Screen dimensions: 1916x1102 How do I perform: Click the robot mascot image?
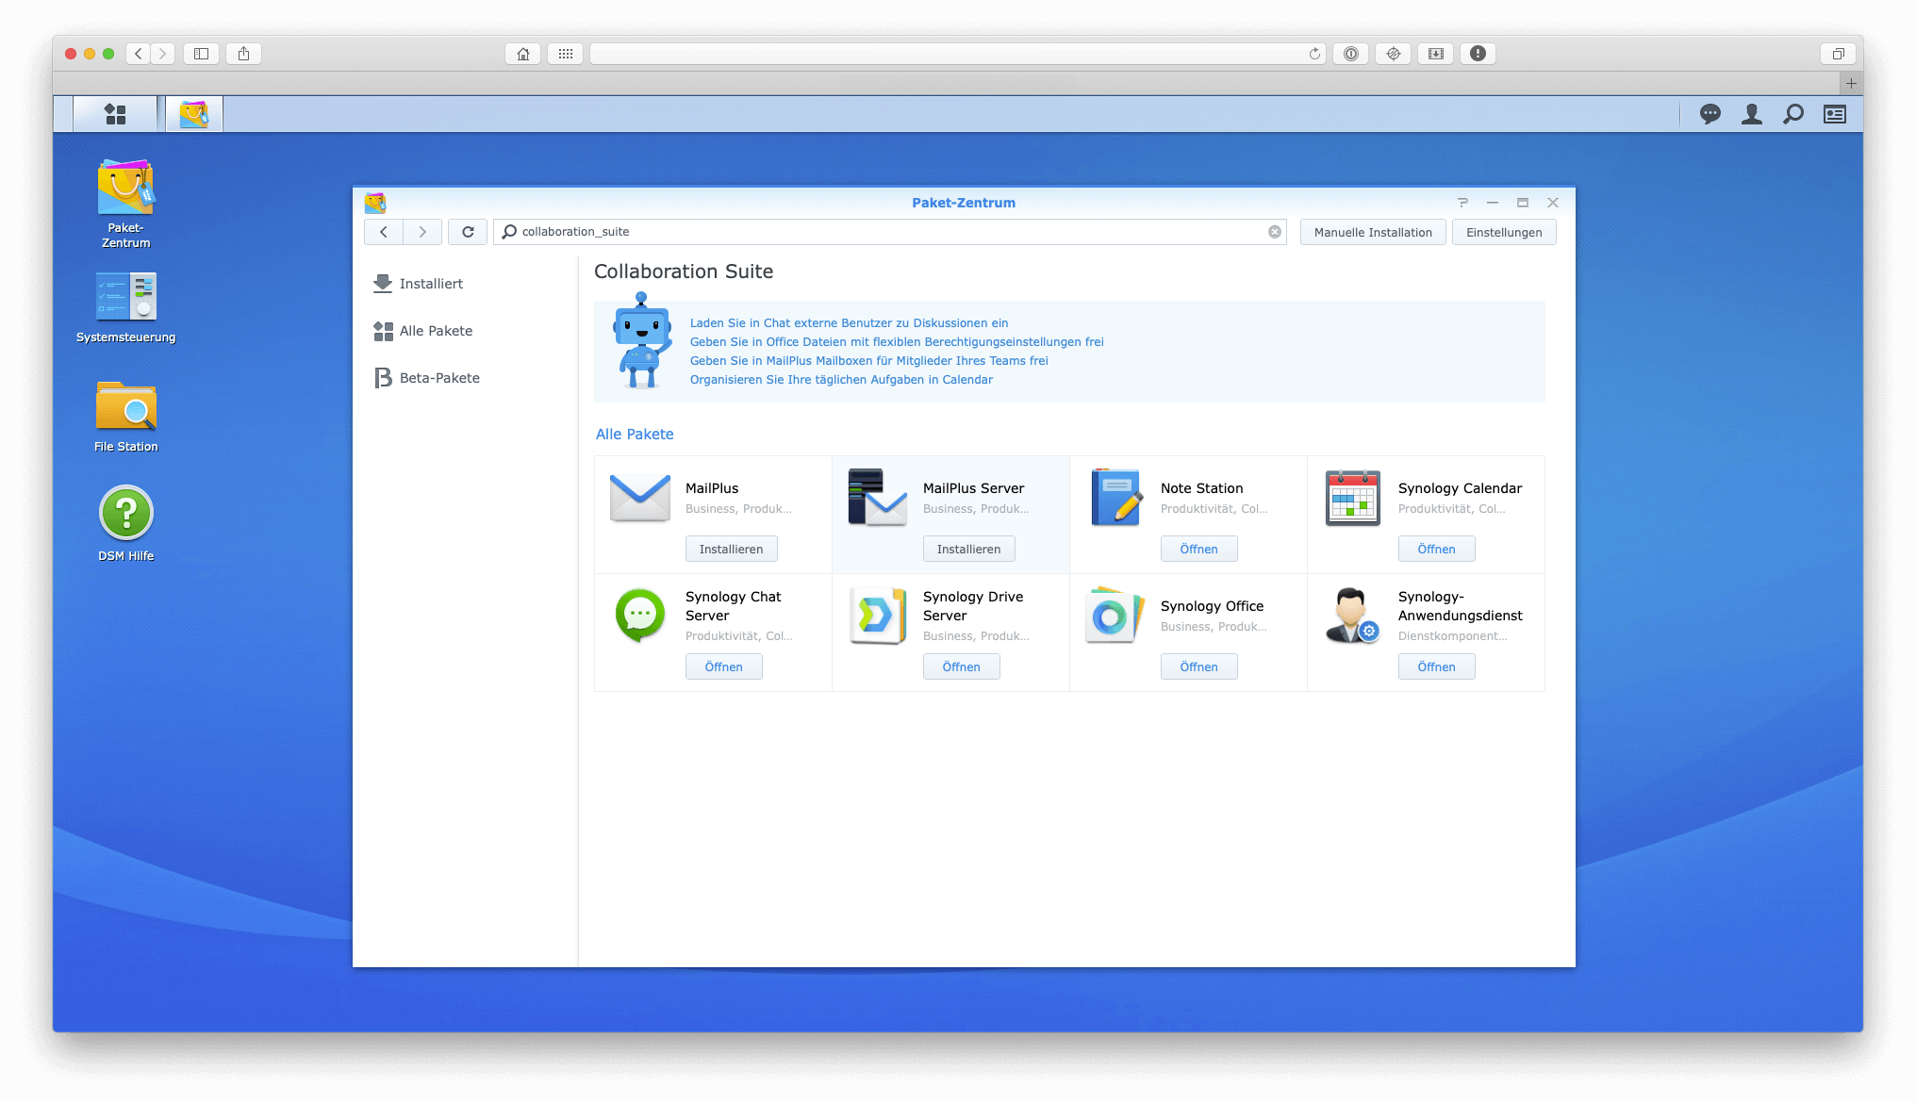642,340
